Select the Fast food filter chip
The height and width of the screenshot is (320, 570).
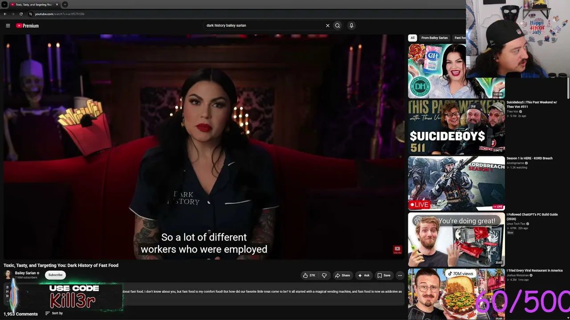[x=460, y=38]
